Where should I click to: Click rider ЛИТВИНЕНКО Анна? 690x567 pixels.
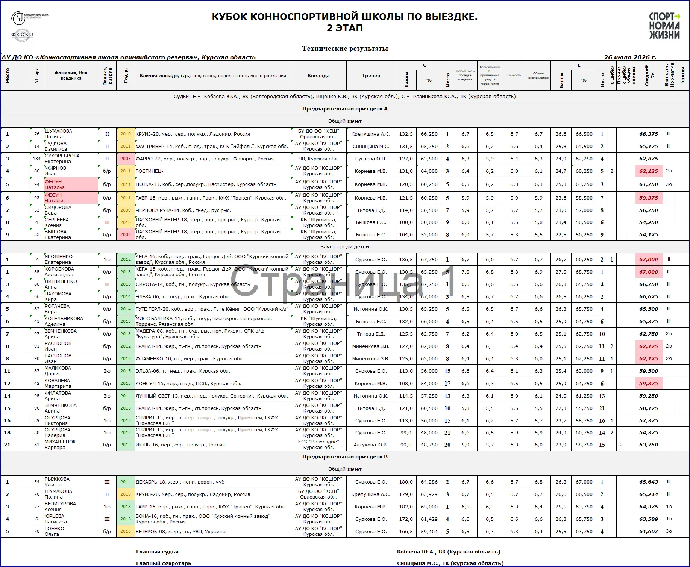[x=71, y=284]
